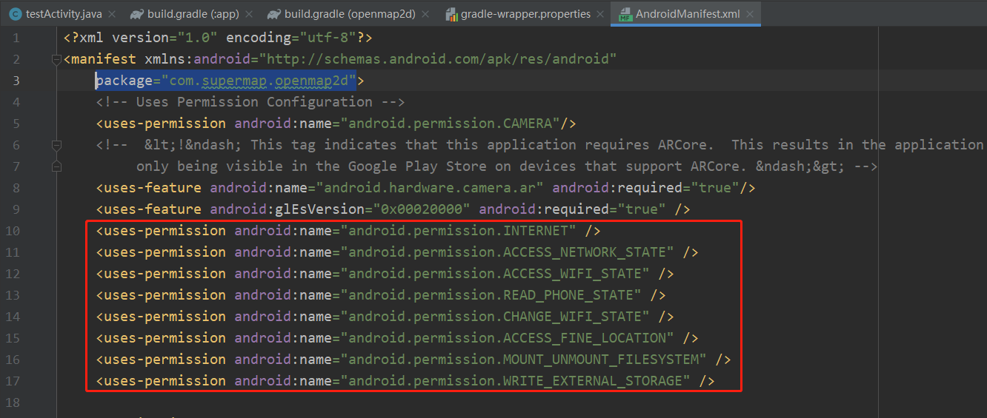Collapse the ARCore comment fold at line 6

tap(56, 145)
